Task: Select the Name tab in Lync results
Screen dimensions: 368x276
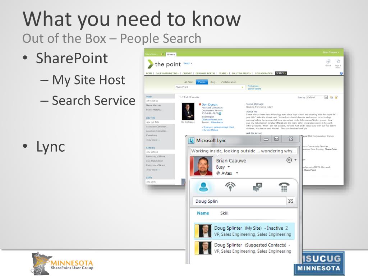Action: [x=203, y=213]
